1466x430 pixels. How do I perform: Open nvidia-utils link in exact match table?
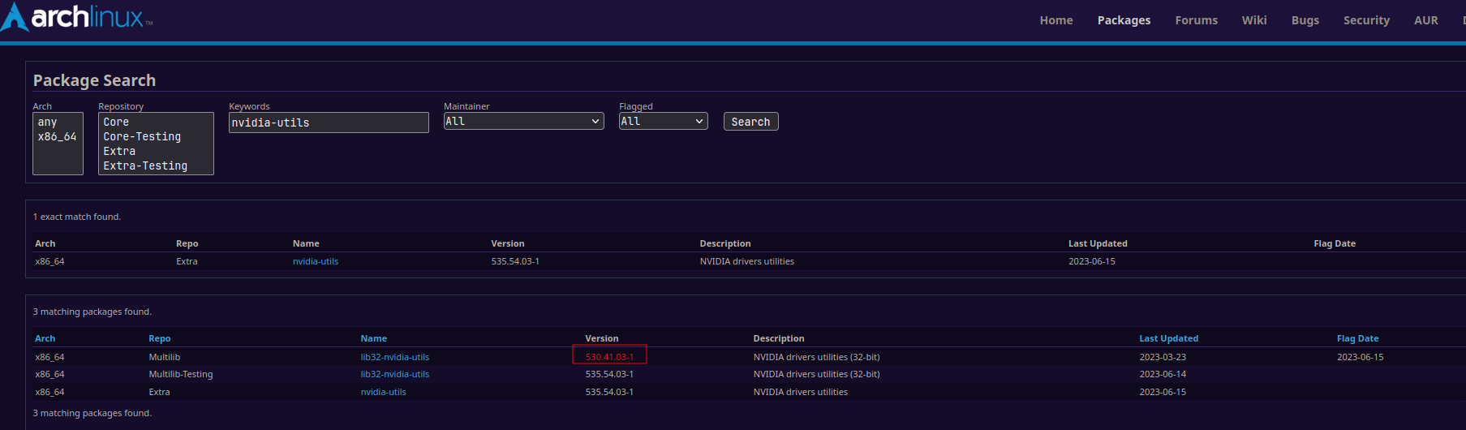[316, 261]
